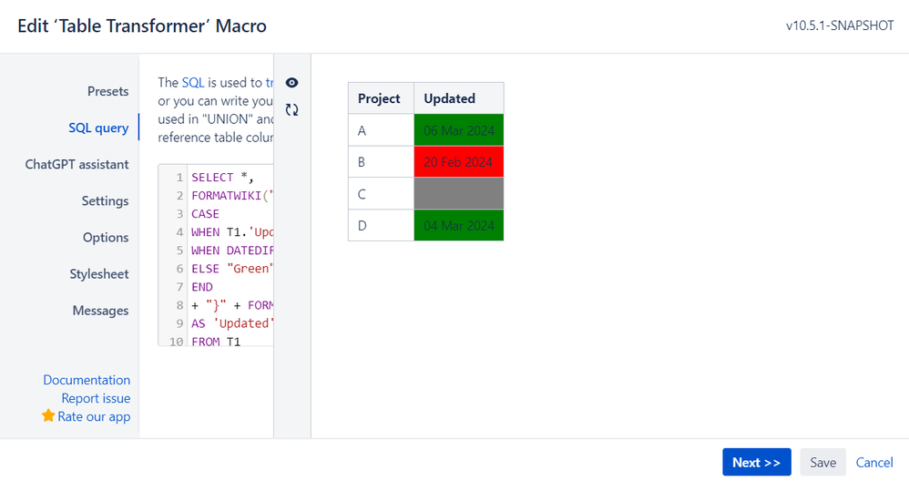Click the Rate our app link
The height and width of the screenshot is (481, 909).
click(x=94, y=416)
